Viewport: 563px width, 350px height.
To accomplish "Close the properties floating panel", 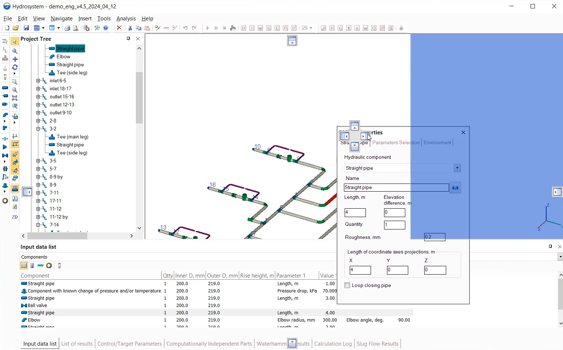I will (x=463, y=133).
